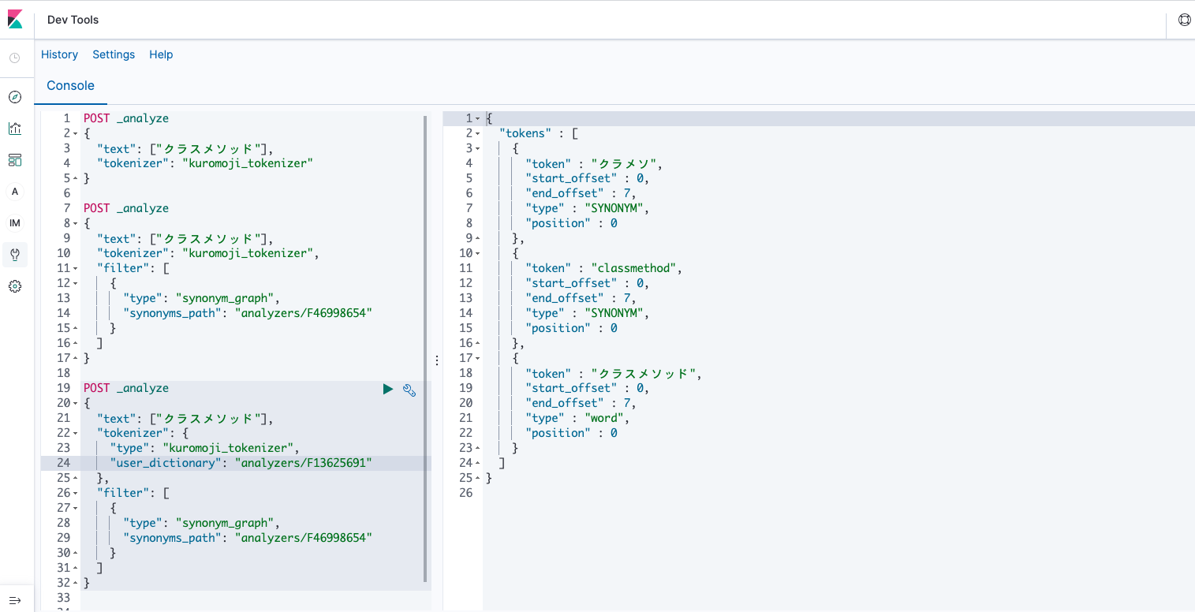Expand the side navigation at bottom left
Viewport: 1195px width, 612px height.
click(15, 600)
